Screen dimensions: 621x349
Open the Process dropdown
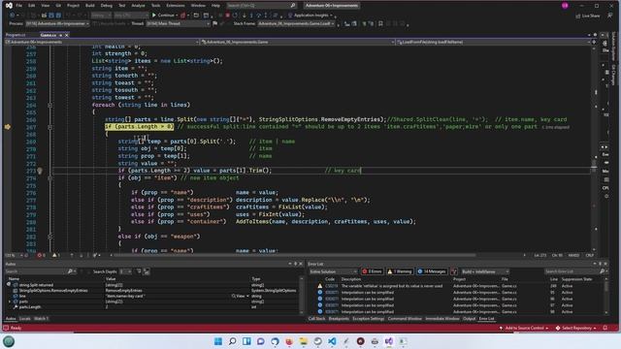point(57,23)
